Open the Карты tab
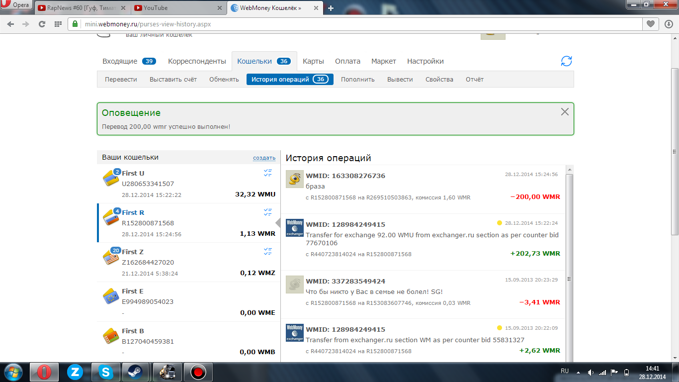 tap(313, 61)
